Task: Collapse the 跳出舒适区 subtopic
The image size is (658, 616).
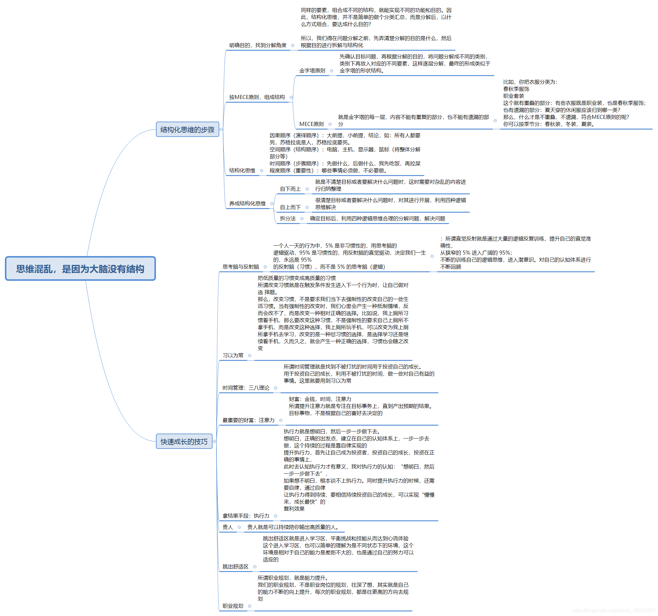Action: [254, 567]
